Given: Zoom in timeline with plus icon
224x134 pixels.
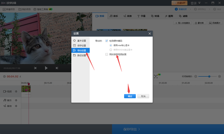Looking at the screenshot, I should click(x=220, y=76).
